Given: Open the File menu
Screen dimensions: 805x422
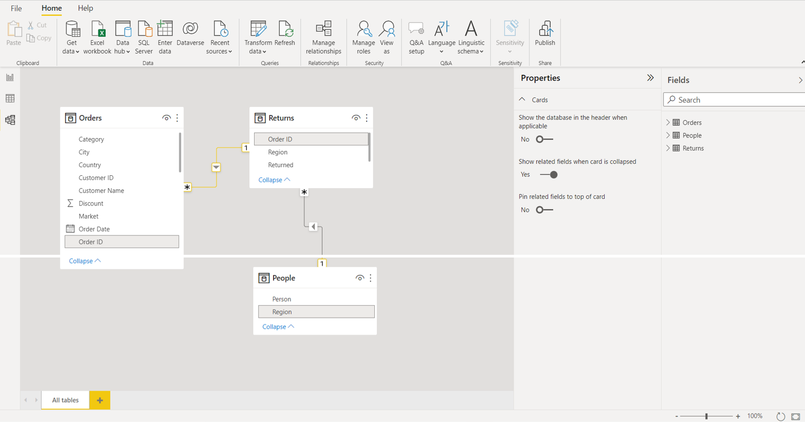Looking at the screenshot, I should point(16,8).
